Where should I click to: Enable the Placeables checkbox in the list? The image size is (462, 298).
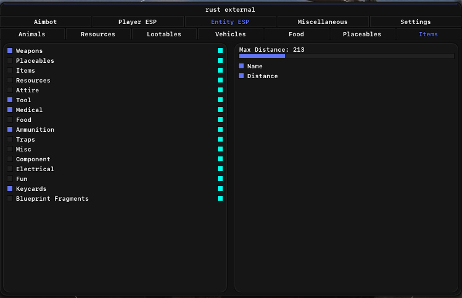pyautogui.click(x=10, y=60)
